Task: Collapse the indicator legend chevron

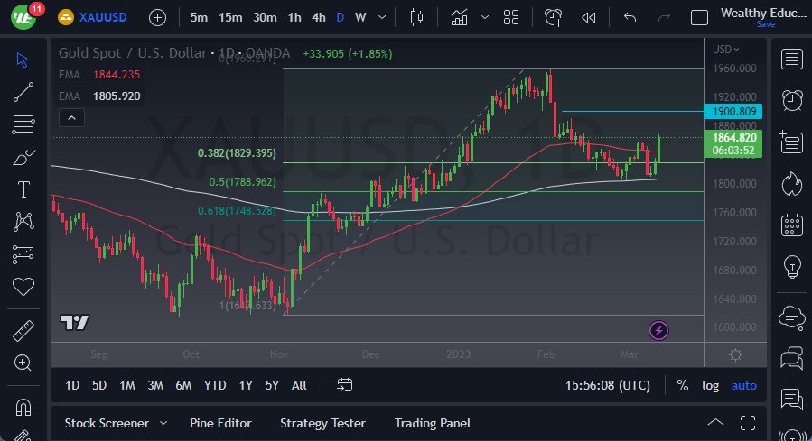Action: pos(71,117)
